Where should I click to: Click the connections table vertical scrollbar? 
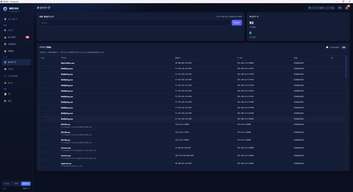(x=346, y=67)
